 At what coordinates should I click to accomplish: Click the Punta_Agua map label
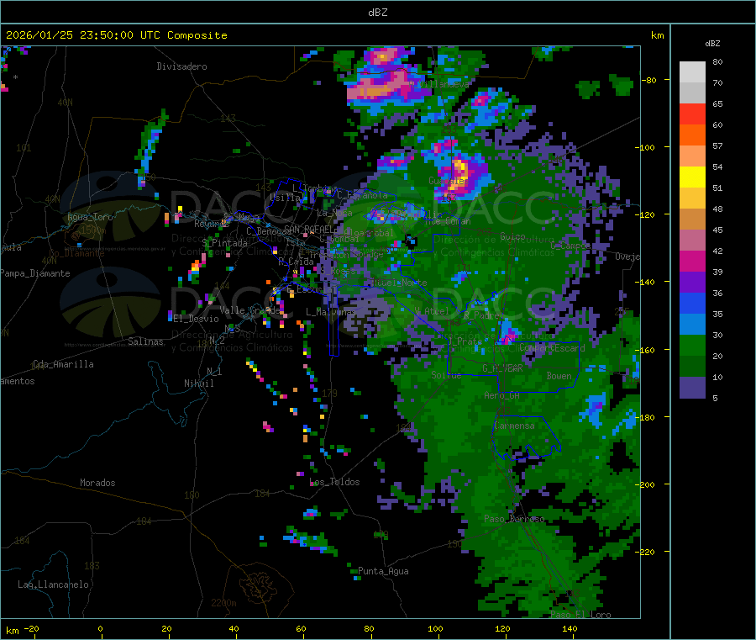[x=383, y=572]
